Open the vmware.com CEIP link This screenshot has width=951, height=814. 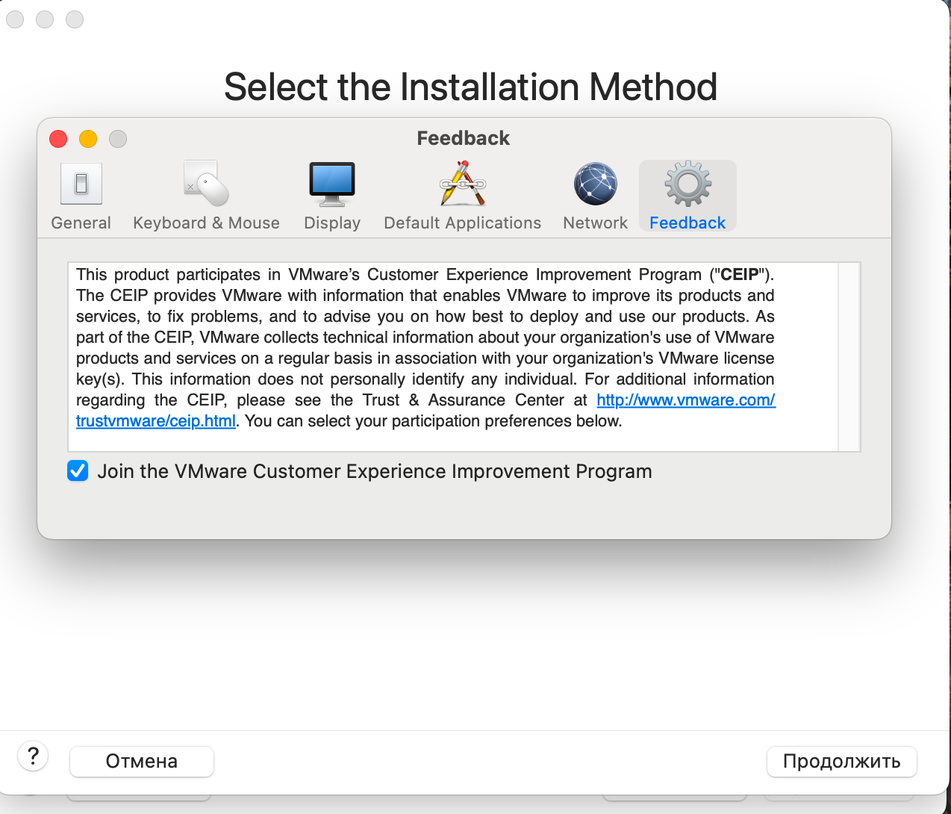pos(686,400)
